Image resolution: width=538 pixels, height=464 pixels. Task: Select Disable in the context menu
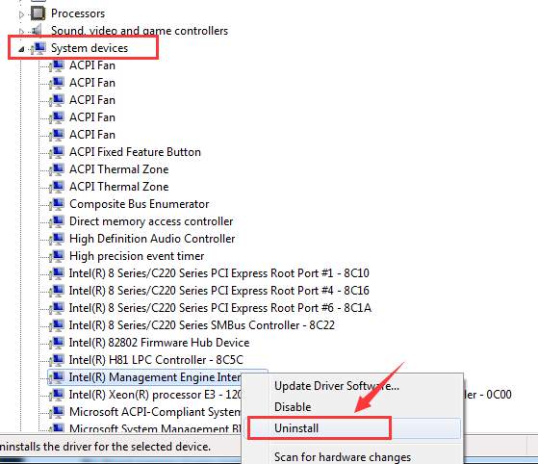[293, 407]
